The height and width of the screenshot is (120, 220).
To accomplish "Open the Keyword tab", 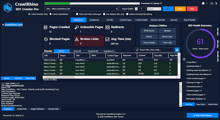I will tap(174, 20).
